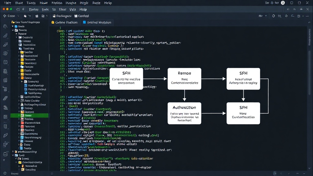Click the Authesction box in the diagram
This screenshot has height=176, width=313.
point(184,113)
